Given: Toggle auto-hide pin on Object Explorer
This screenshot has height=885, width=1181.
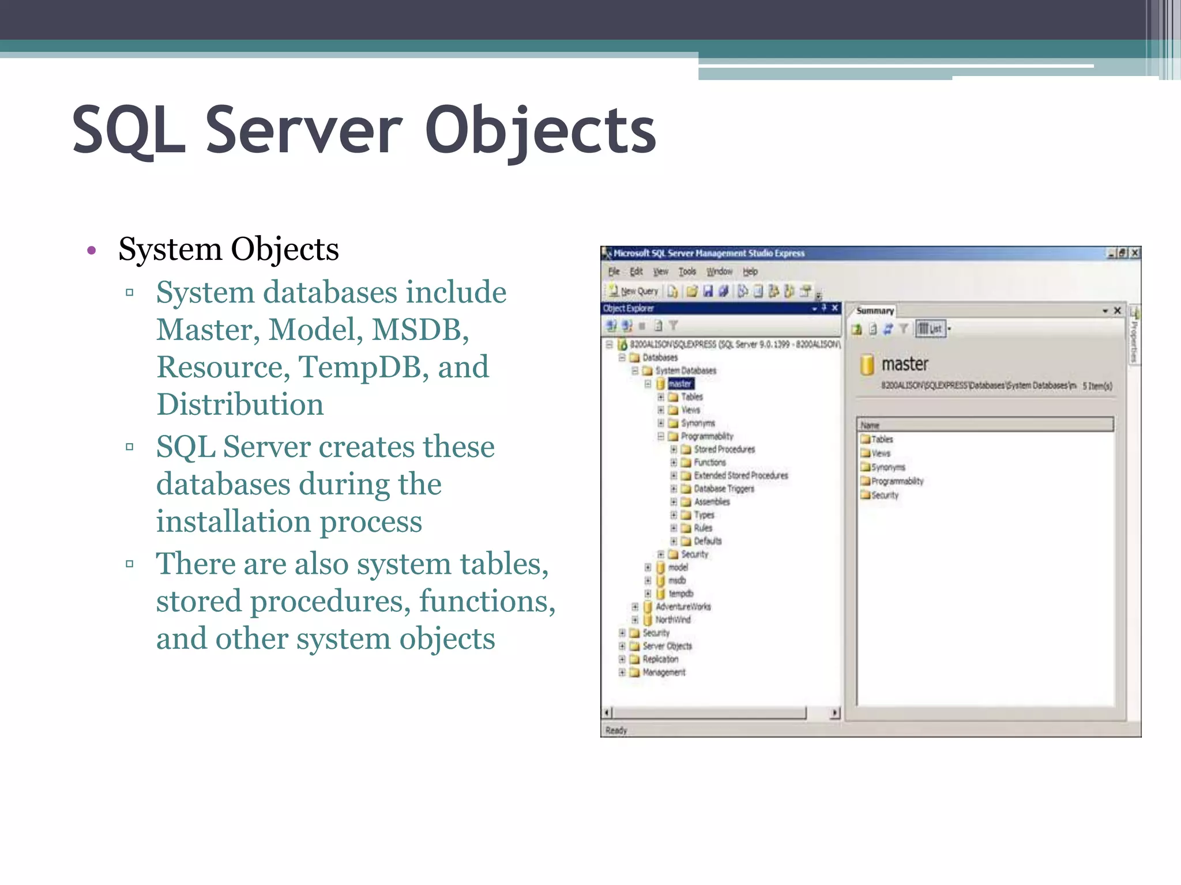Looking at the screenshot, I should coord(824,308).
